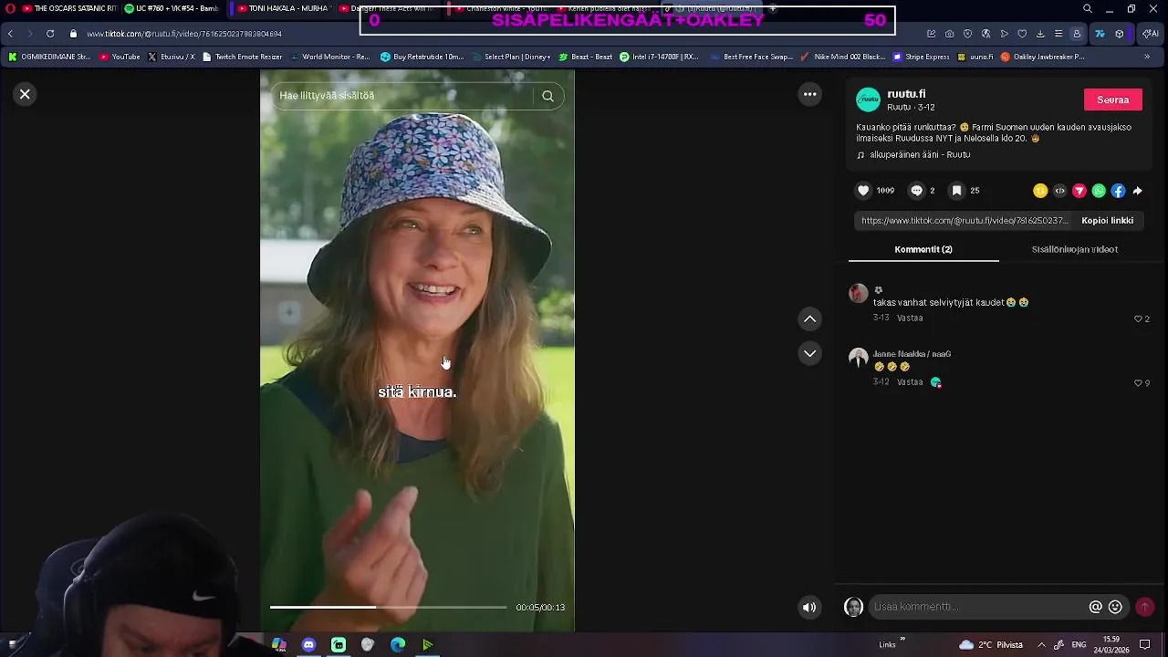Click the 'Kopioi linkki' button
The height and width of the screenshot is (657, 1168).
coord(1107,221)
